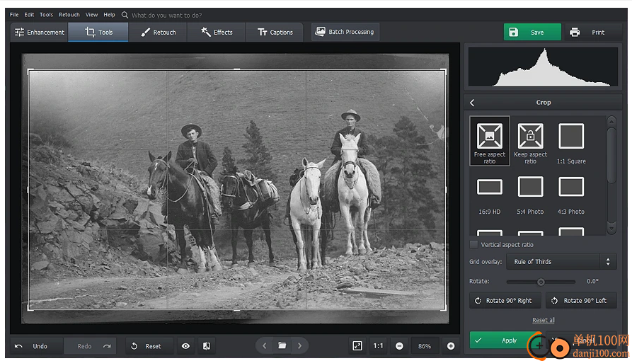This screenshot has width=632, height=361.
Task: Switch to the Retouch tab with brush icon
Action: pos(158,33)
